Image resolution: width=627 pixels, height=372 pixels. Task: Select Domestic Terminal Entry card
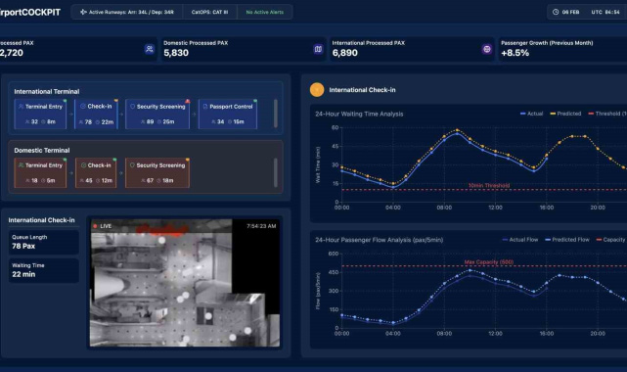point(40,173)
